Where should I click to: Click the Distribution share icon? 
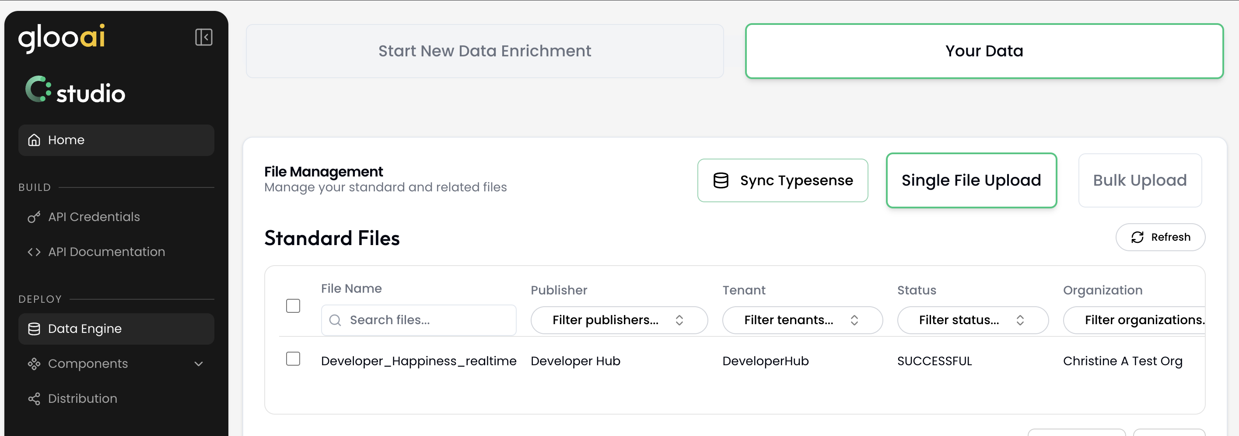pyautogui.click(x=34, y=398)
